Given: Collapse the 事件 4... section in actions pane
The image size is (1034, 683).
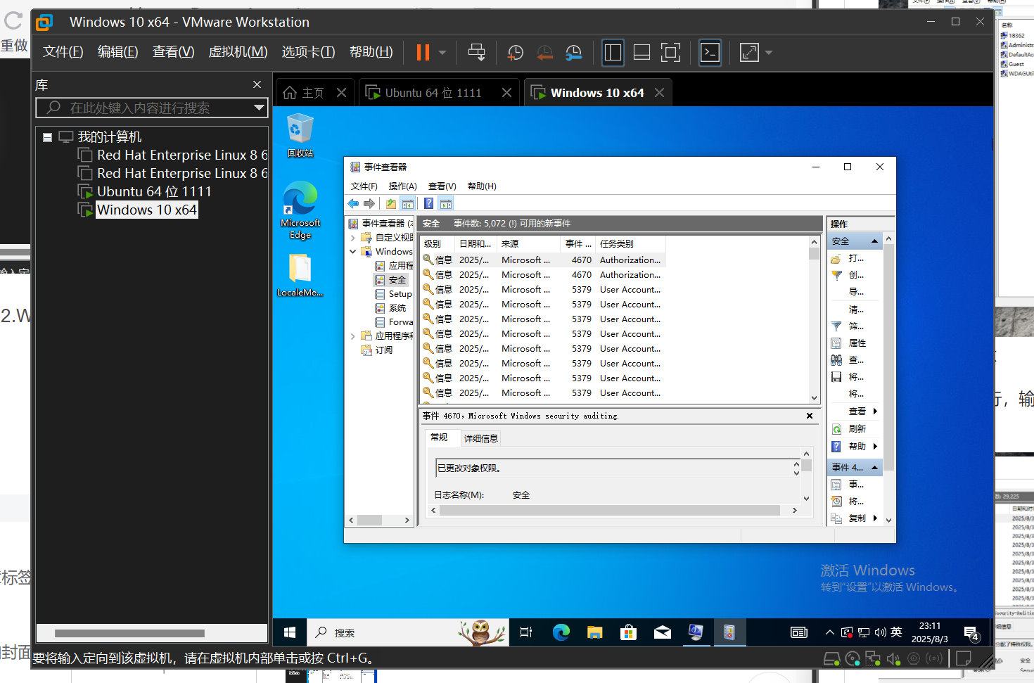Looking at the screenshot, I should click(874, 468).
